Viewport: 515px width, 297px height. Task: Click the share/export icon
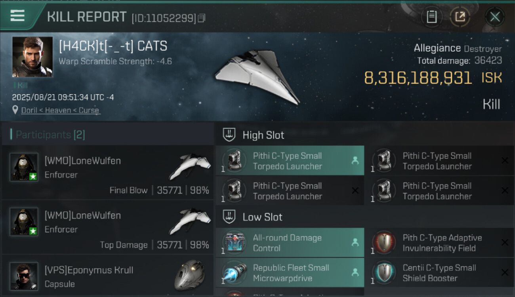coord(460,17)
